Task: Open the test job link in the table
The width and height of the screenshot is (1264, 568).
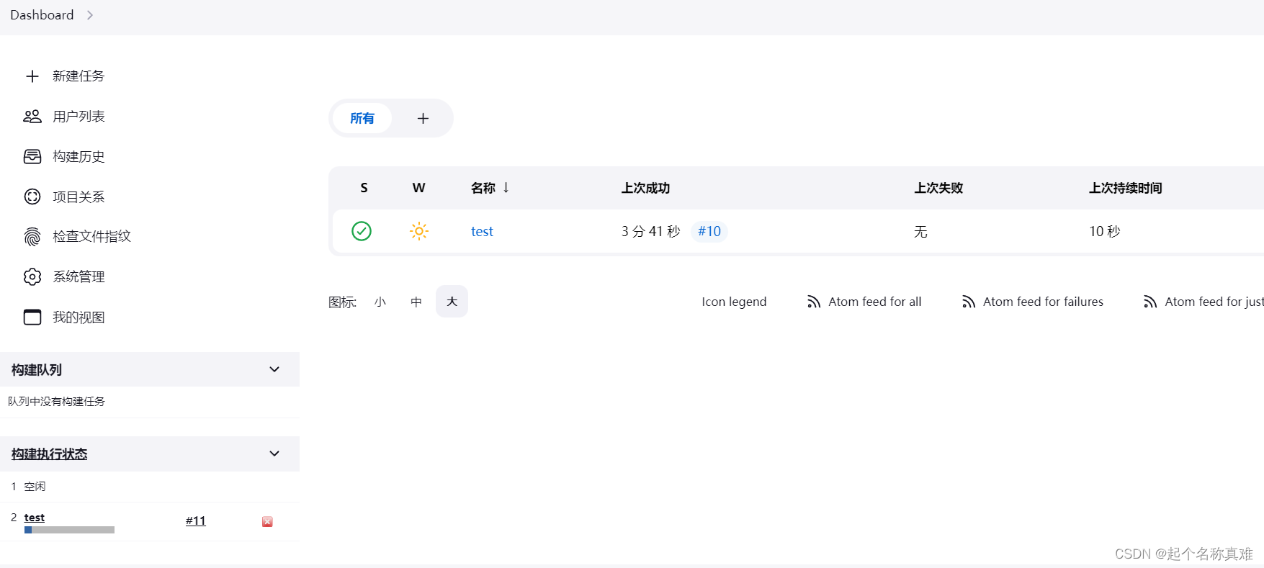Action: (x=482, y=231)
